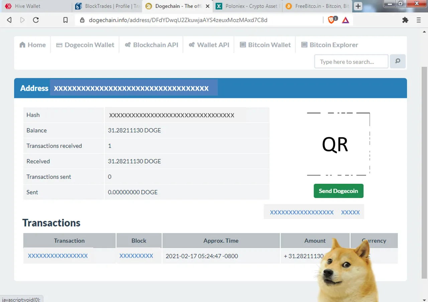The width and height of the screenshot is (428, 302).
Task: Click the browser forward arrow
Action: 22,20
